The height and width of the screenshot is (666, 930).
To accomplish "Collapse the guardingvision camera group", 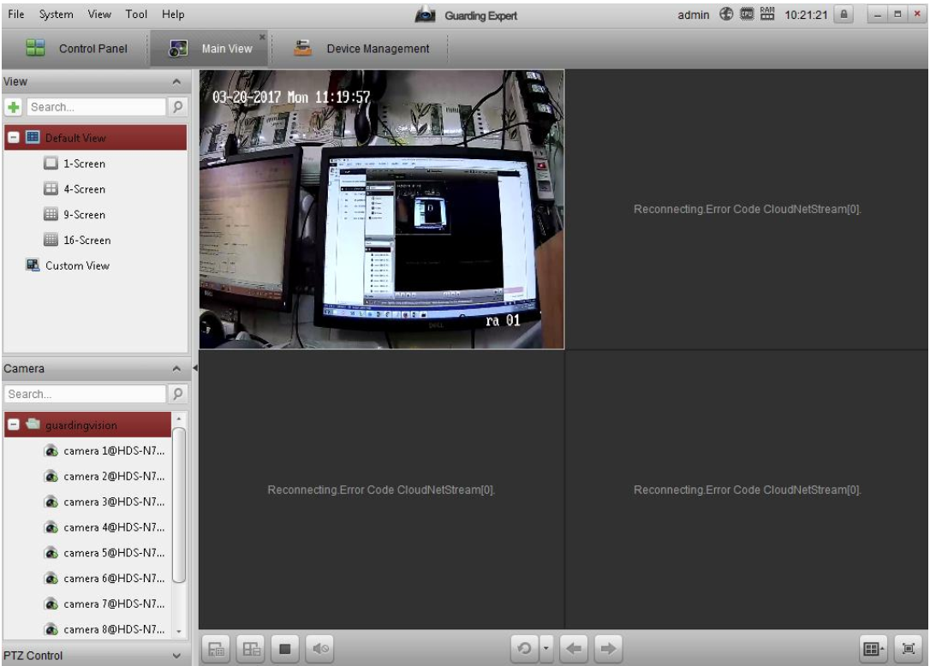I will coord(14,425).
